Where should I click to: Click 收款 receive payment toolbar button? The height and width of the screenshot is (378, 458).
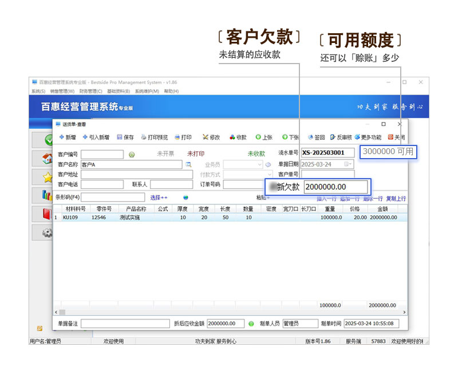[238, 137]
